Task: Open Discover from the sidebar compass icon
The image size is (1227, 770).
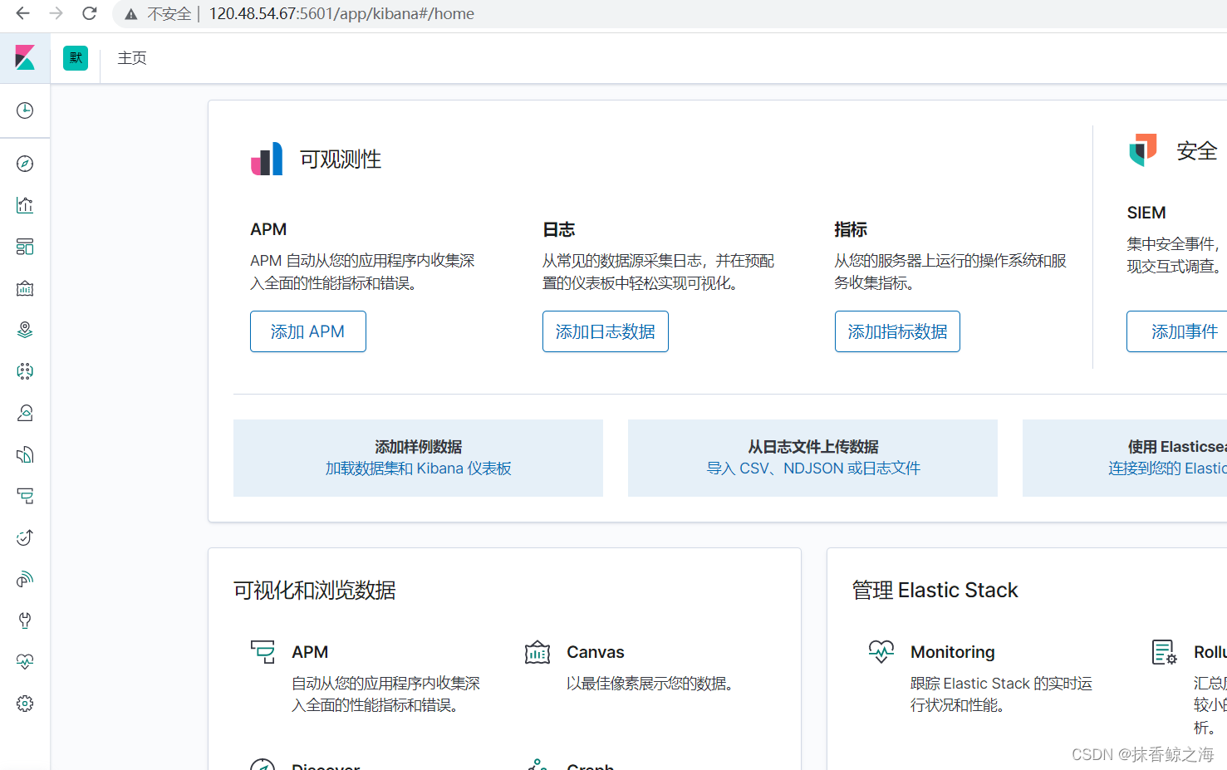Action: click(x=25, y=164)
